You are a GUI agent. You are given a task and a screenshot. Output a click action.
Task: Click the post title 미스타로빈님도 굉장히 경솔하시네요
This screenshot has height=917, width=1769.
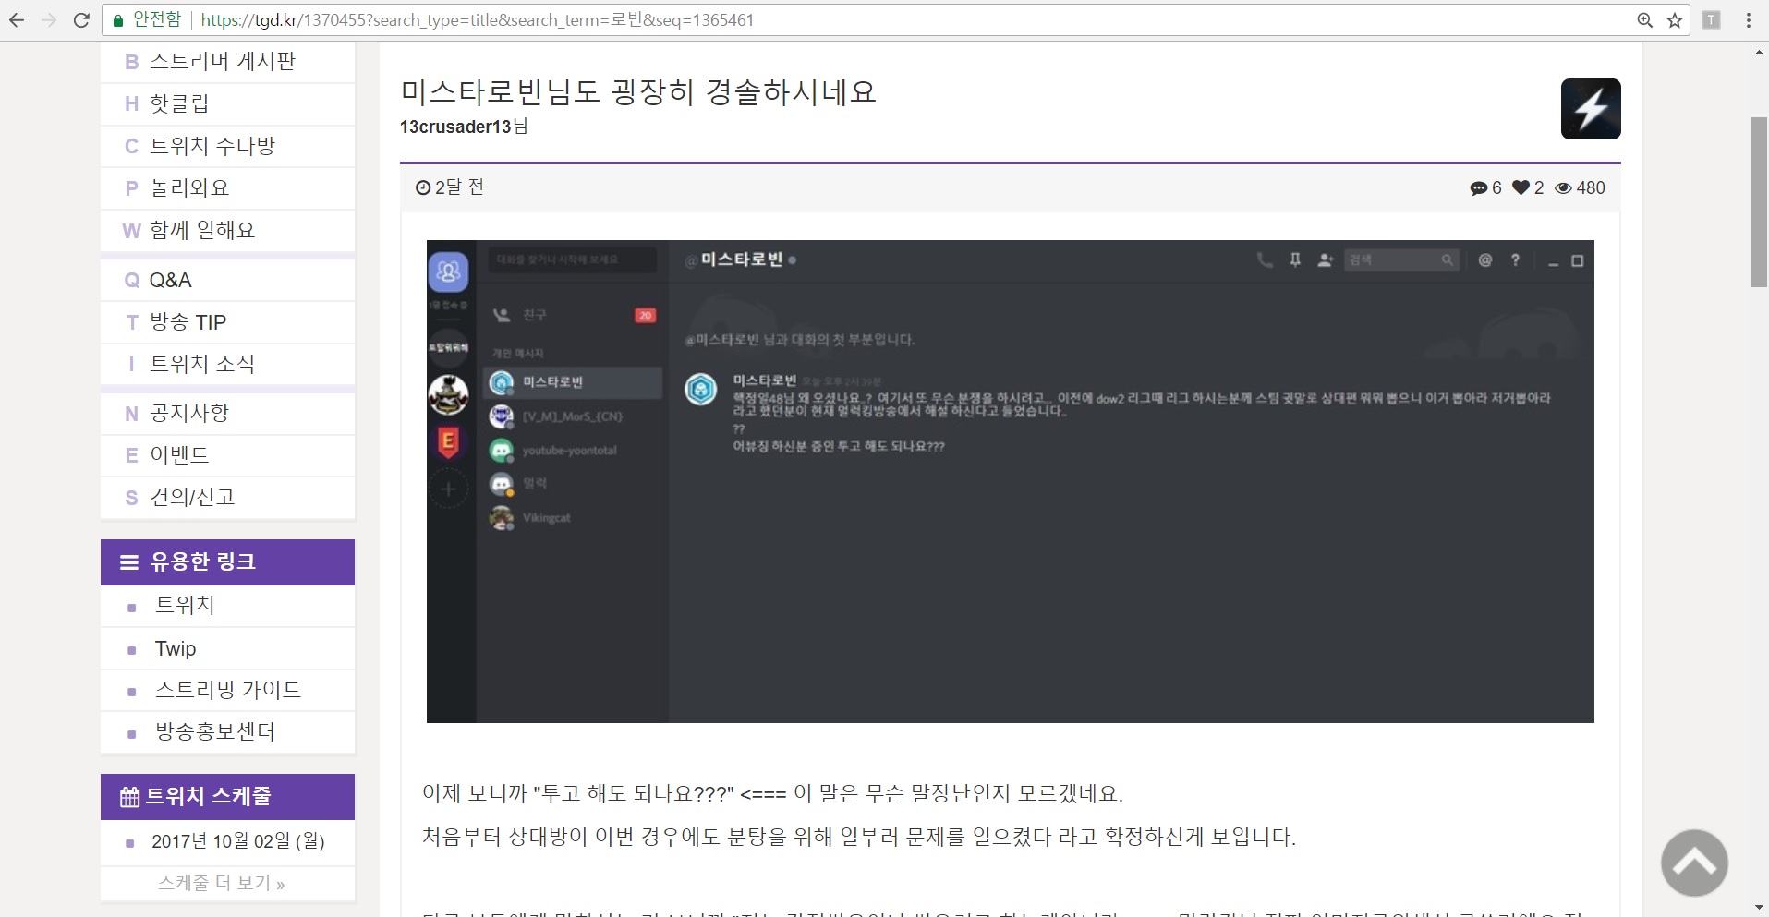point(638,92)
